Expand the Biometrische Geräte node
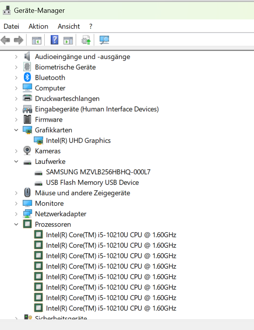Image resolution: width=254 pixels, height=330 pixels. (x=16, y=67)
